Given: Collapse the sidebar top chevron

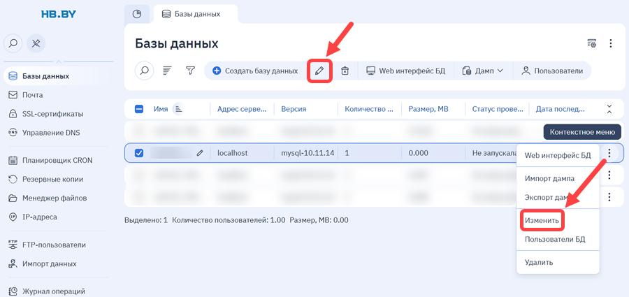Looking at the screenshot, I should tap(59, 61).
